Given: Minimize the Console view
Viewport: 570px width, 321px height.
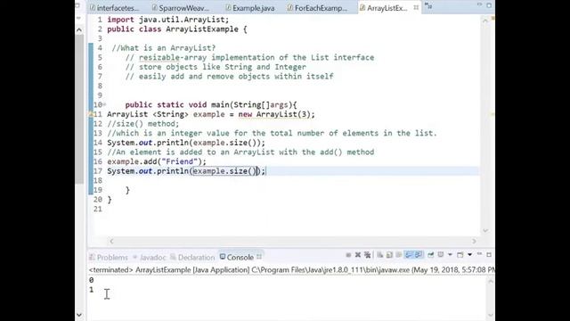Looking at the screenshot, I should (x=479, y=253).
